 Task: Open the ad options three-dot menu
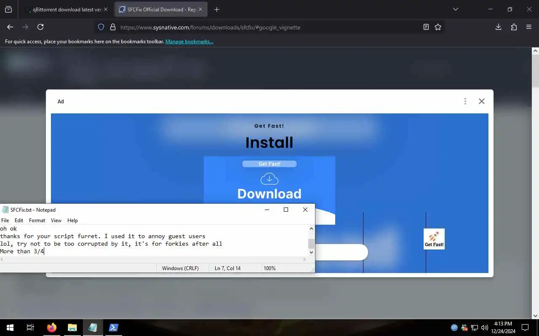click(x=465, y=101)
